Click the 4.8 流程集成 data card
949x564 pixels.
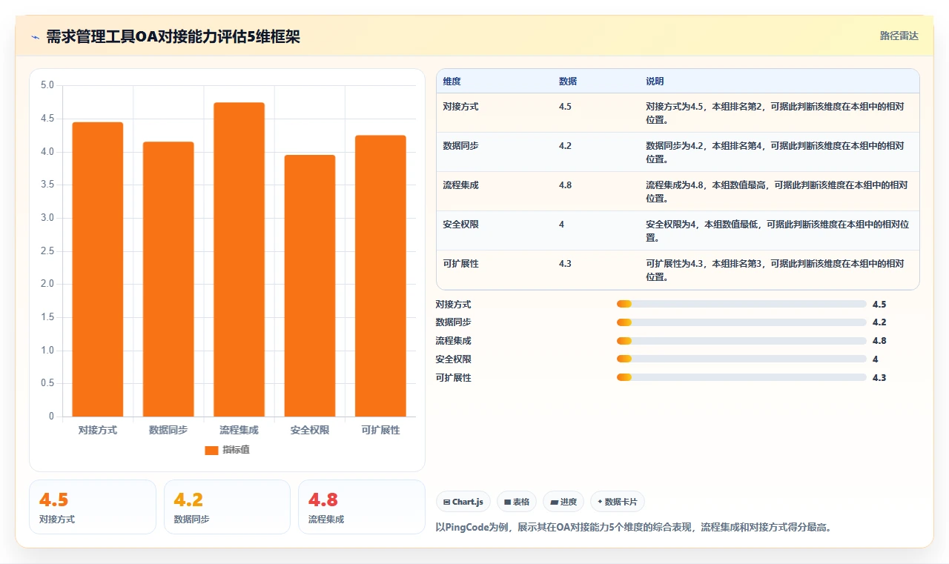362,507
